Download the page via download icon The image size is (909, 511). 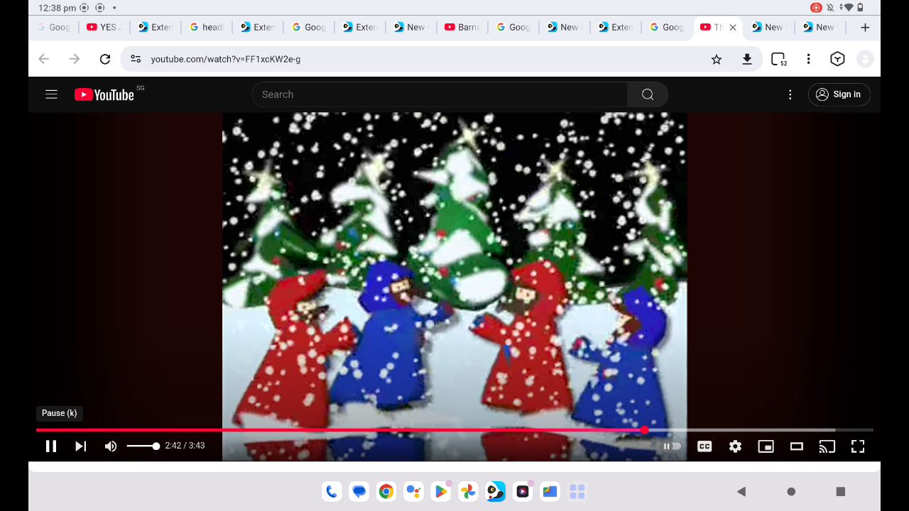(x=747, y=60)
